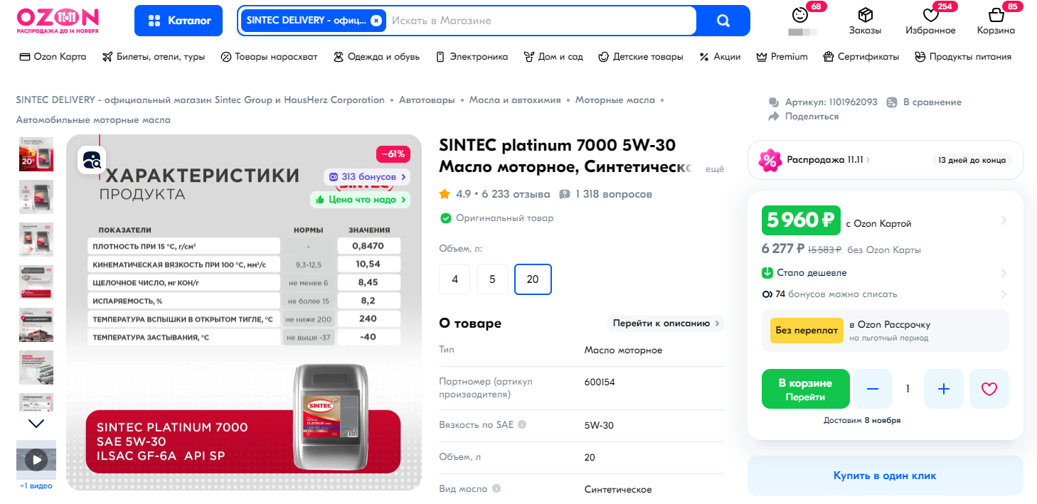Toggle В сравнение for this product
1037x504 pixels.
pos(924,102)
